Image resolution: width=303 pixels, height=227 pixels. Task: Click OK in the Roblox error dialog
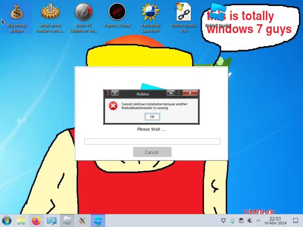[152, 117]
